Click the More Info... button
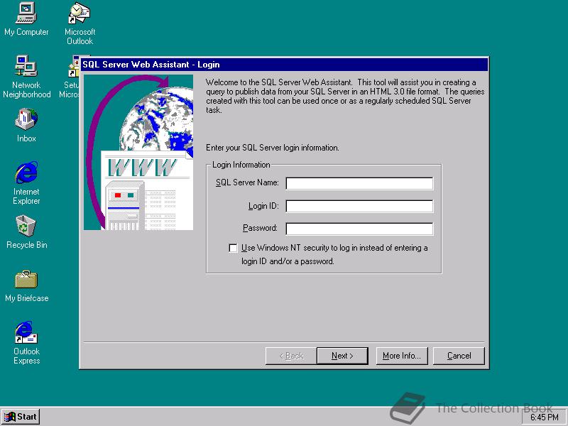 [x=402, y=356]
